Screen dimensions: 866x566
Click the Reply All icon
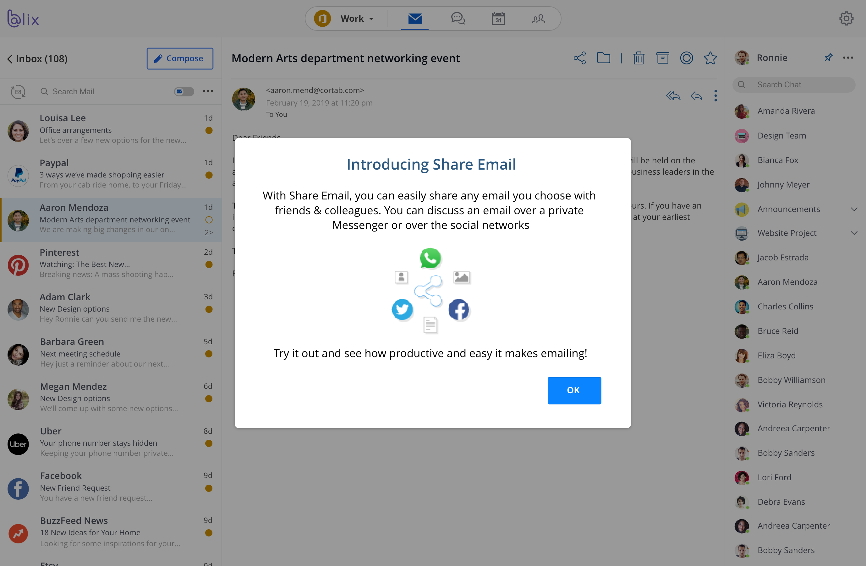673,96
